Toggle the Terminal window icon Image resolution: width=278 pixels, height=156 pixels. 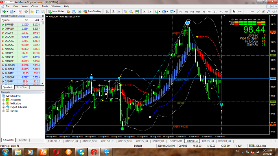coord(37,11)
